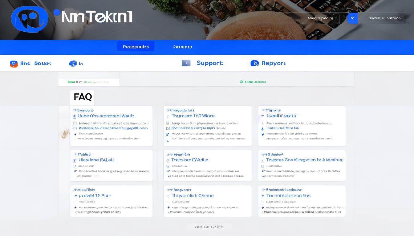The width and height of the screenshot is (414, 236).
Task: Open the 'Talestes Goe Aliocgemen' FAQ card
Action: tap(304, 160)
